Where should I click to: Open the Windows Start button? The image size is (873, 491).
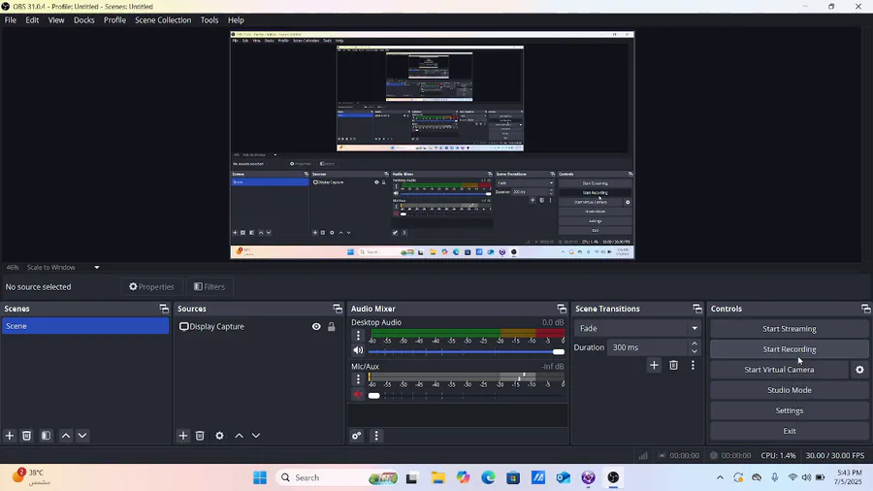tap(259, 477)
